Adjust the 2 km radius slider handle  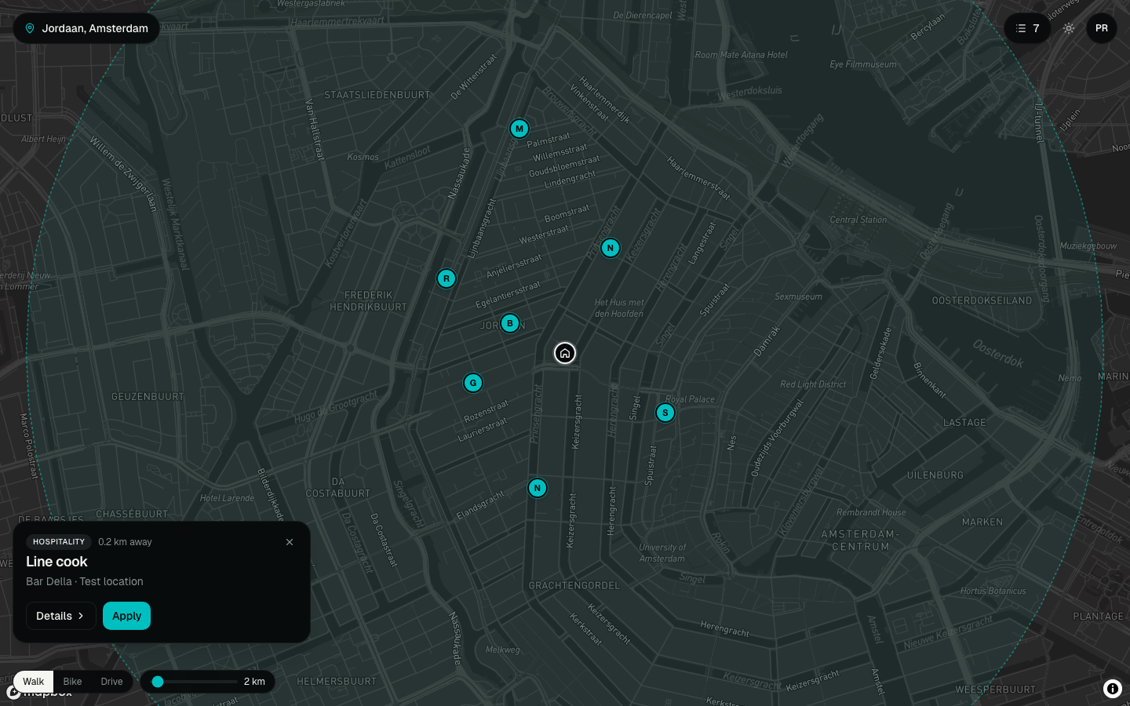pyautogui.click(x=158, y=682)
